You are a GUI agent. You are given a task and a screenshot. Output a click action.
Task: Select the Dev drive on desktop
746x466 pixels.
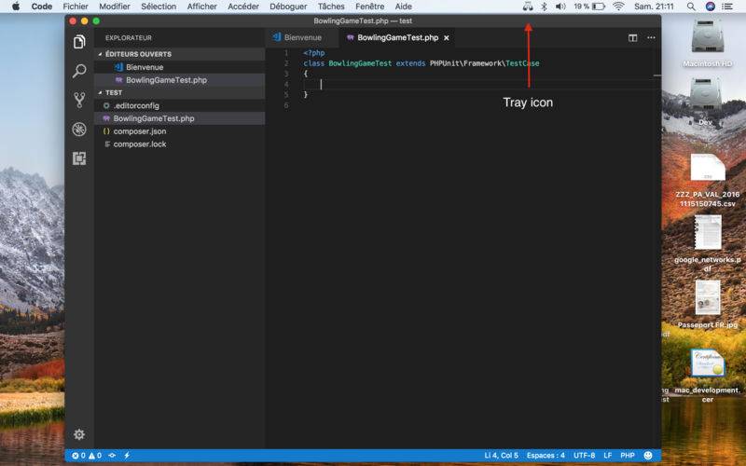point(705,102)
